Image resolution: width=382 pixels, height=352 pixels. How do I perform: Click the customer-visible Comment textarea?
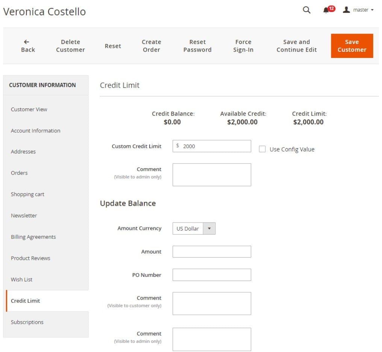pyautogui.click(x=212, y=303)
